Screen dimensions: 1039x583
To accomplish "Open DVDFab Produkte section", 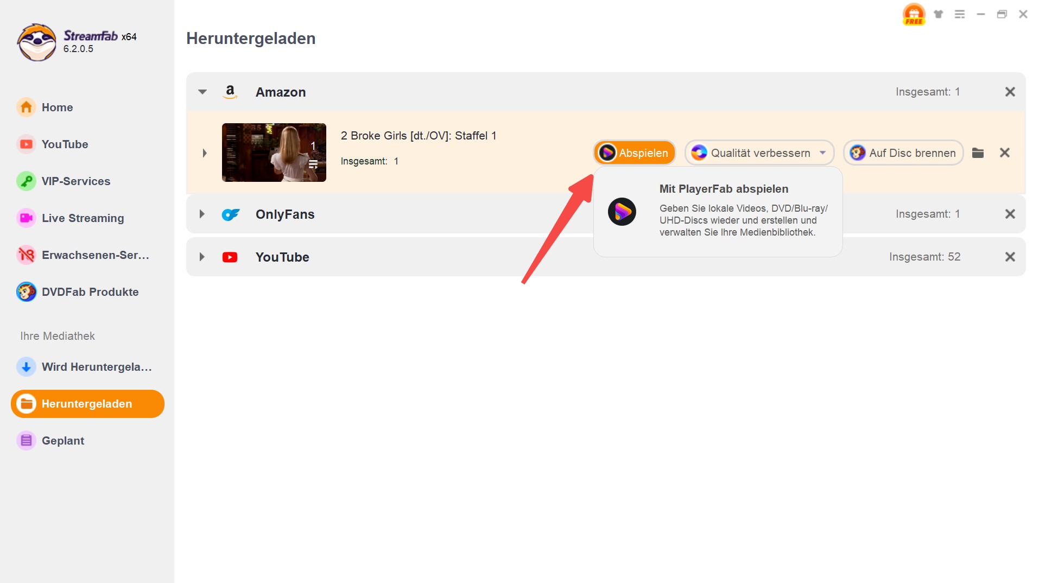I will [87, 292].
